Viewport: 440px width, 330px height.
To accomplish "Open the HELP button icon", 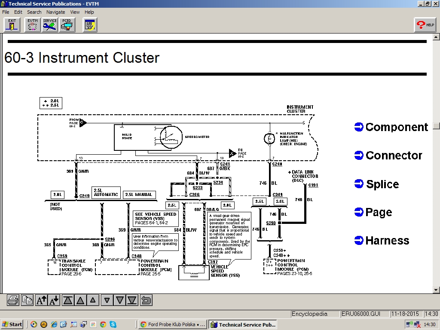I will (425, 24).
